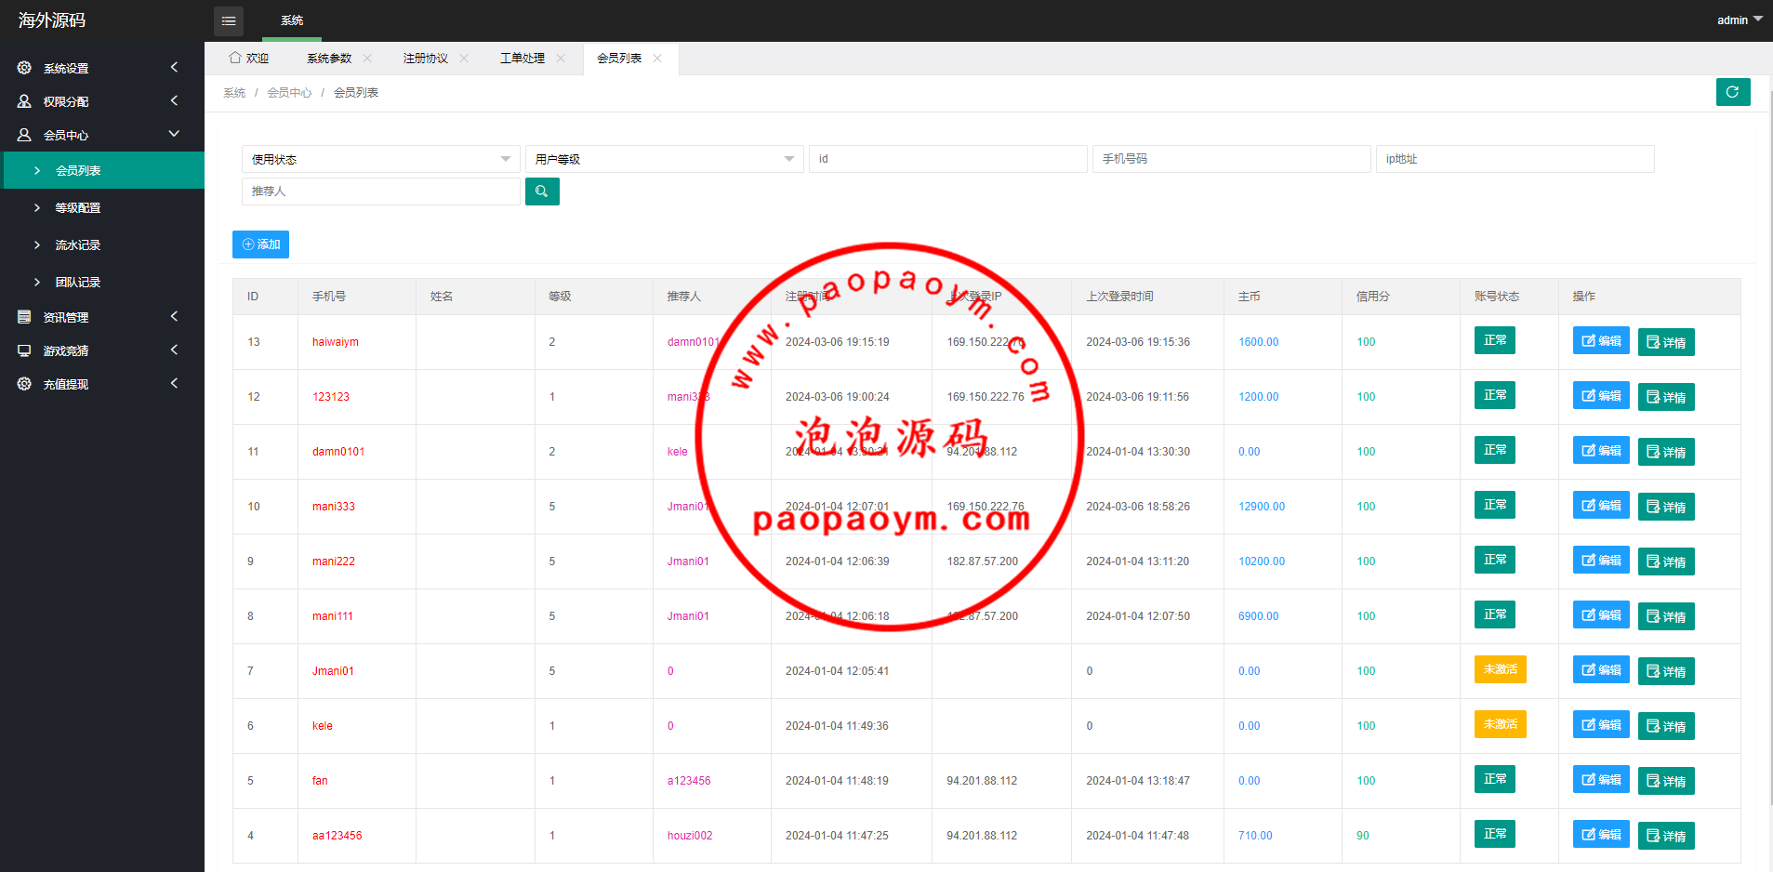Click the ip地址 input field
Viewport: 1773px width, 872px height.
click(1515, 159)
